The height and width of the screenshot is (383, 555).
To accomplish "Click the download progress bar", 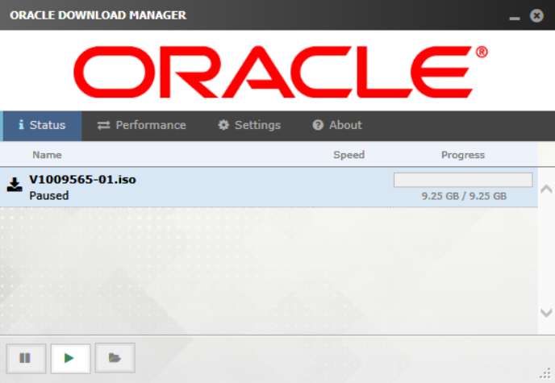I will (x=463, y=180).
